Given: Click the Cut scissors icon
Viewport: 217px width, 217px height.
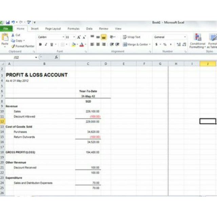Looking at the screenshot, I should tap(13, 35).
